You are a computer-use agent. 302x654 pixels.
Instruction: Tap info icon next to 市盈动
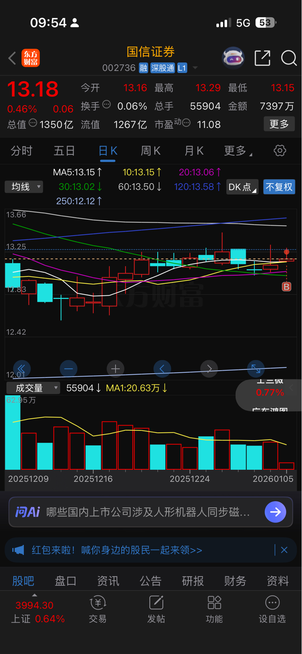186,123
